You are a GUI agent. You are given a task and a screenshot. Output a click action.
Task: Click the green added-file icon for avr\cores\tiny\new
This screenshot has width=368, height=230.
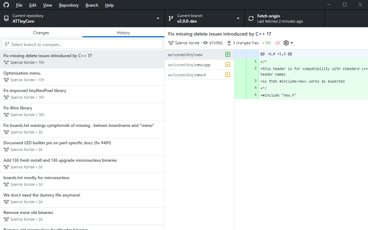228,54
